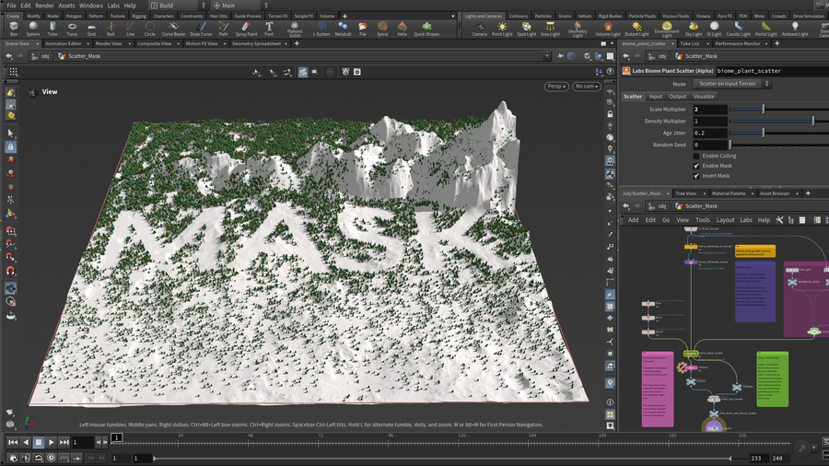The image size is (829, 466).
Task: Click the Random Seed input field
Action: tap(710, 145)
